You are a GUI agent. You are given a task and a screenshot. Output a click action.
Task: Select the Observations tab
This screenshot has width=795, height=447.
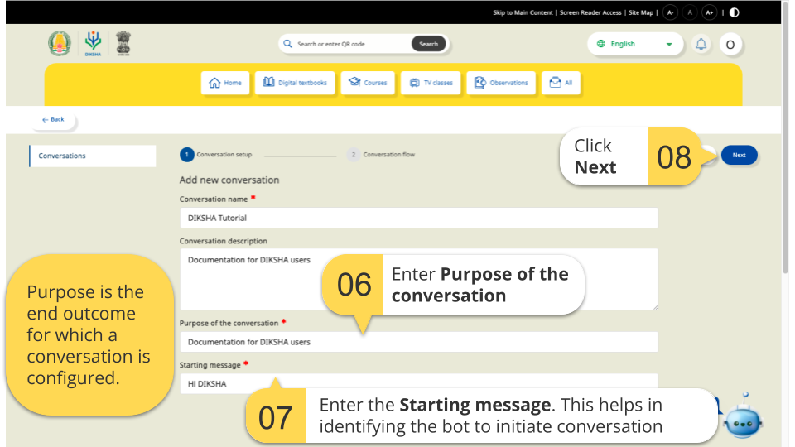[x=501, y=83]
